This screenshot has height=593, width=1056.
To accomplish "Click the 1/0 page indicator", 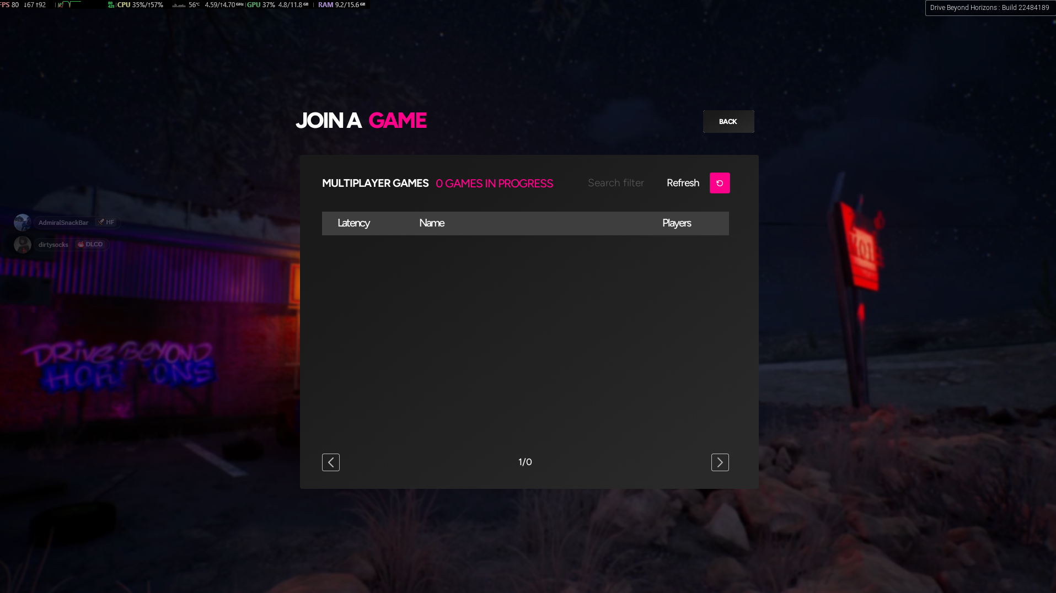I will coord(525,462).
